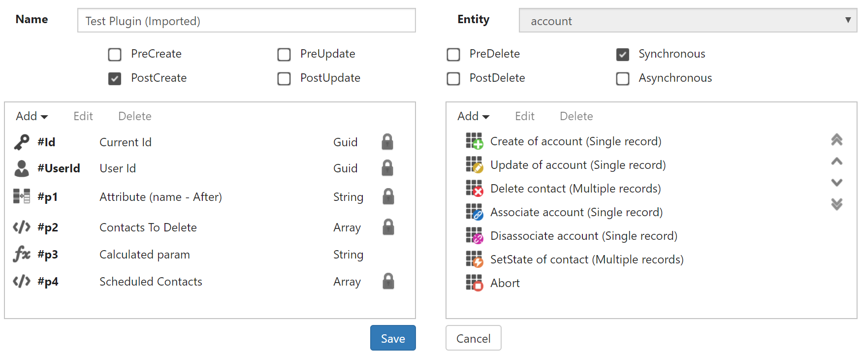This screenshot has height=356, width=861.
Task: Uncheck the PostCreate checkbox
Action: pyautogui.click(x=115, y=78)
